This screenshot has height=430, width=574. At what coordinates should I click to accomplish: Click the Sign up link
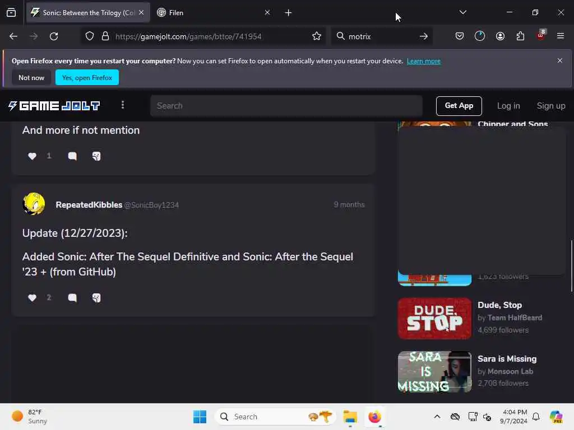point(550,106)
